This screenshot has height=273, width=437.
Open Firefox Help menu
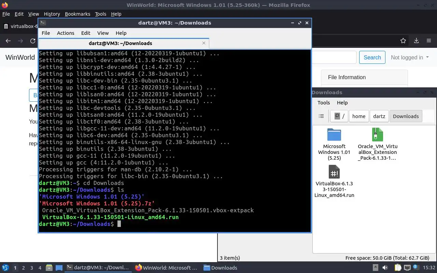(x=116, y=14)
